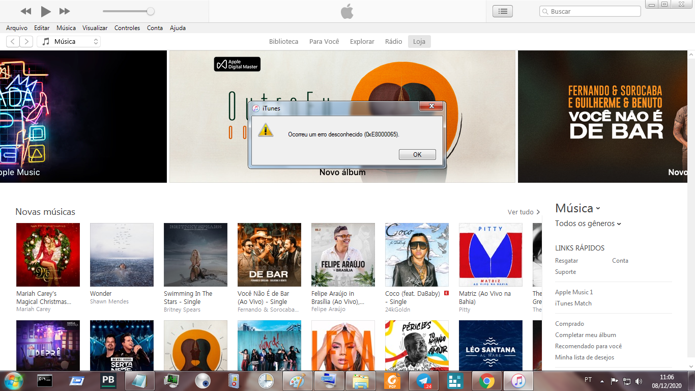Open the PB app in the taskbar
Screen dimensions: 695x391
pos(108,380)
